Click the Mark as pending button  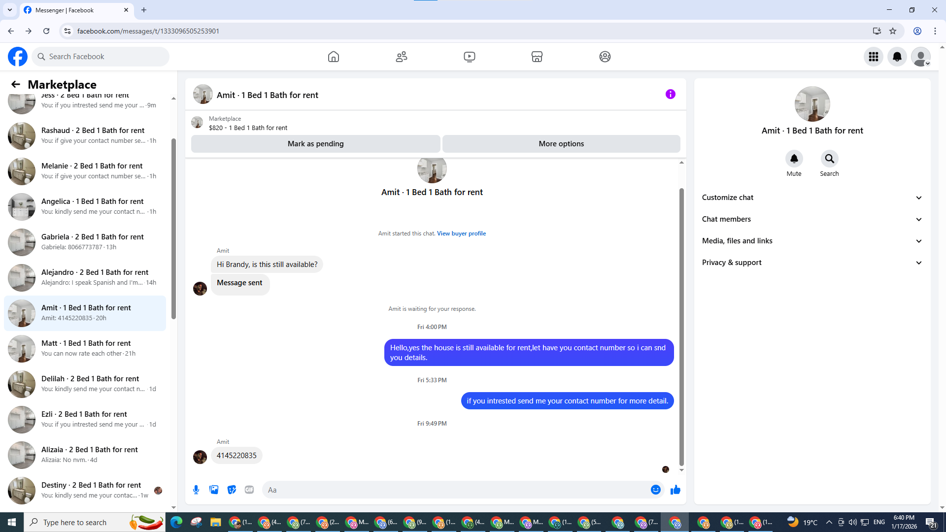[x=315, y=144]
